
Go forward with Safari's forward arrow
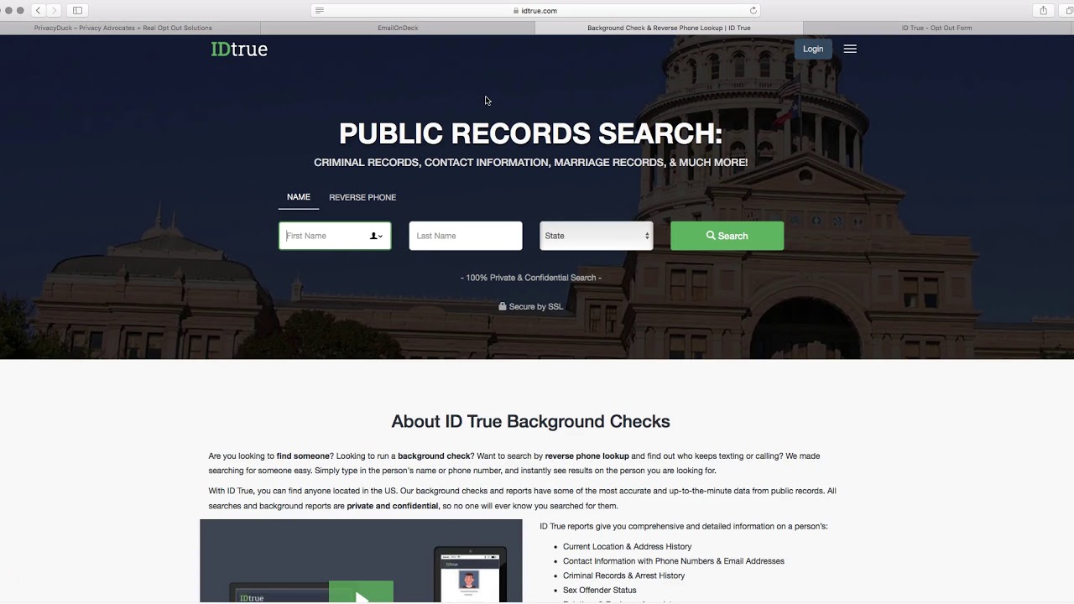[x=55, y=10]
